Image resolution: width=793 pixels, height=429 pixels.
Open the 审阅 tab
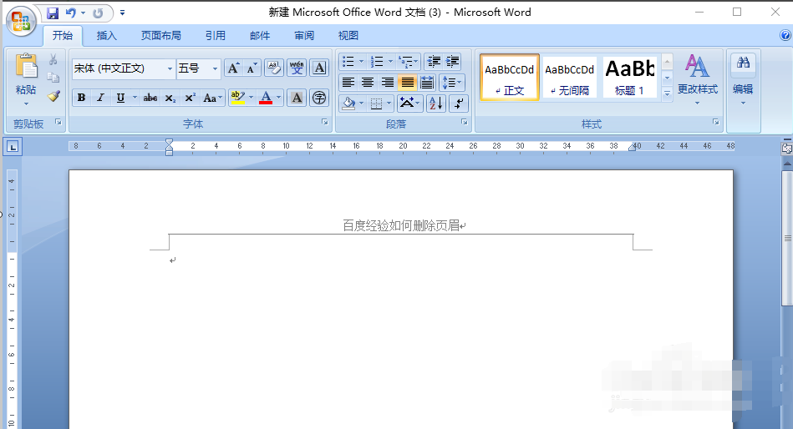(304, 35)
